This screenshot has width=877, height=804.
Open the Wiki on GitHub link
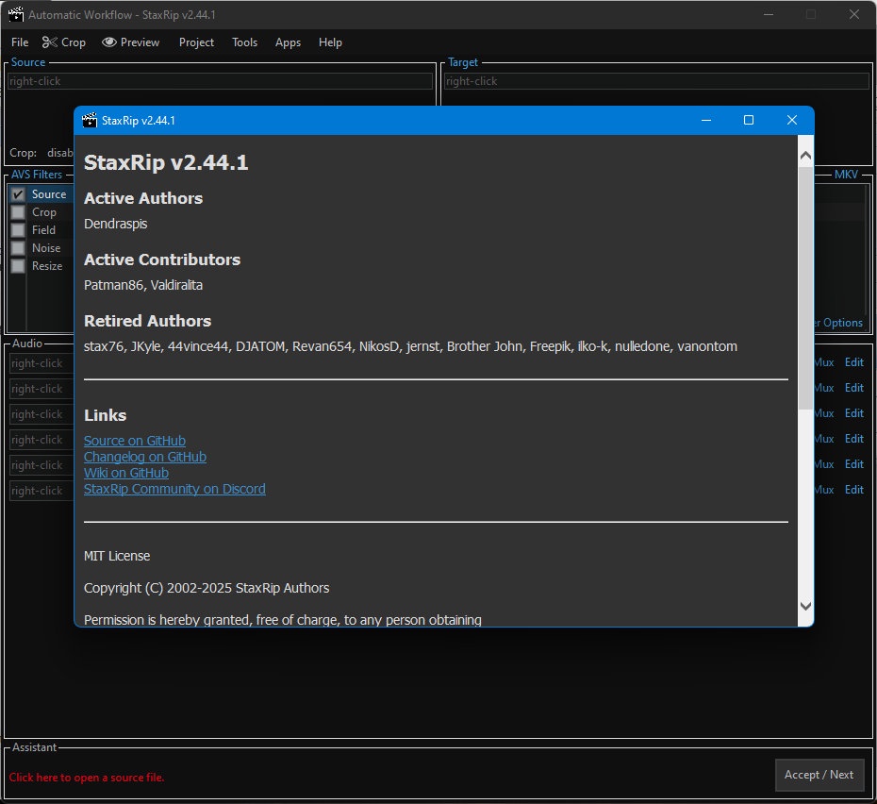point(125,473)
